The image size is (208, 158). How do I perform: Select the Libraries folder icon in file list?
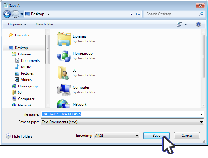pyautogui.click(x=64, y=39)
